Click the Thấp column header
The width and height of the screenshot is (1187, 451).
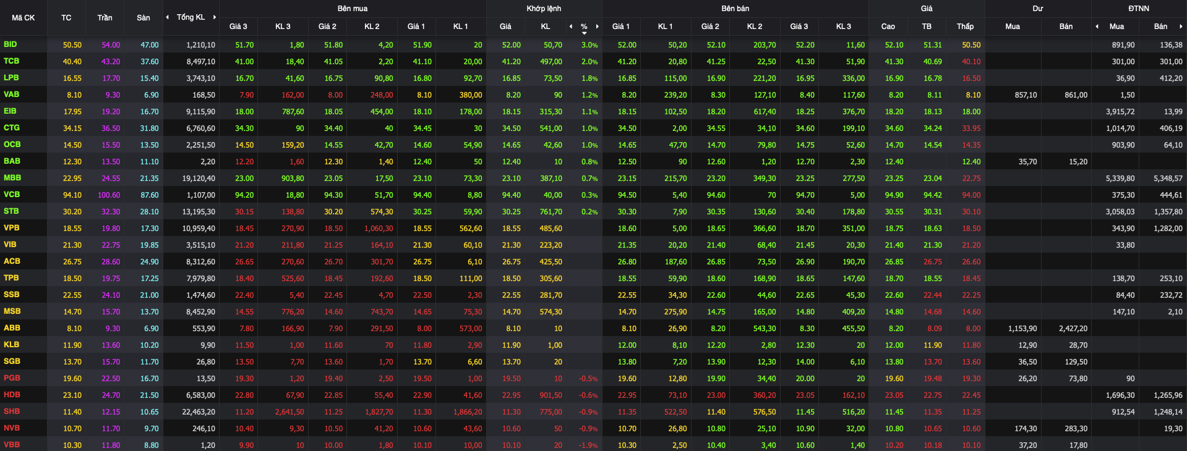click(965, 27)
